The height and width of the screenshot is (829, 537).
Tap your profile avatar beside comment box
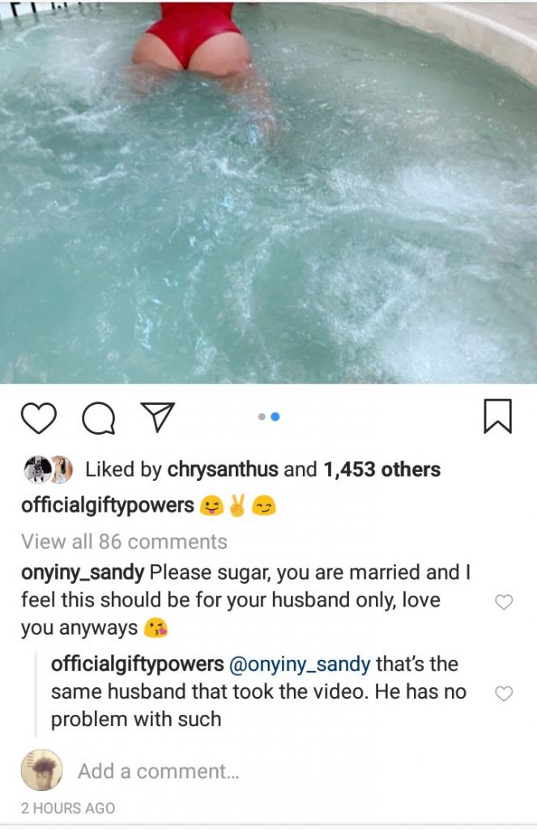[x=41, y=771]
